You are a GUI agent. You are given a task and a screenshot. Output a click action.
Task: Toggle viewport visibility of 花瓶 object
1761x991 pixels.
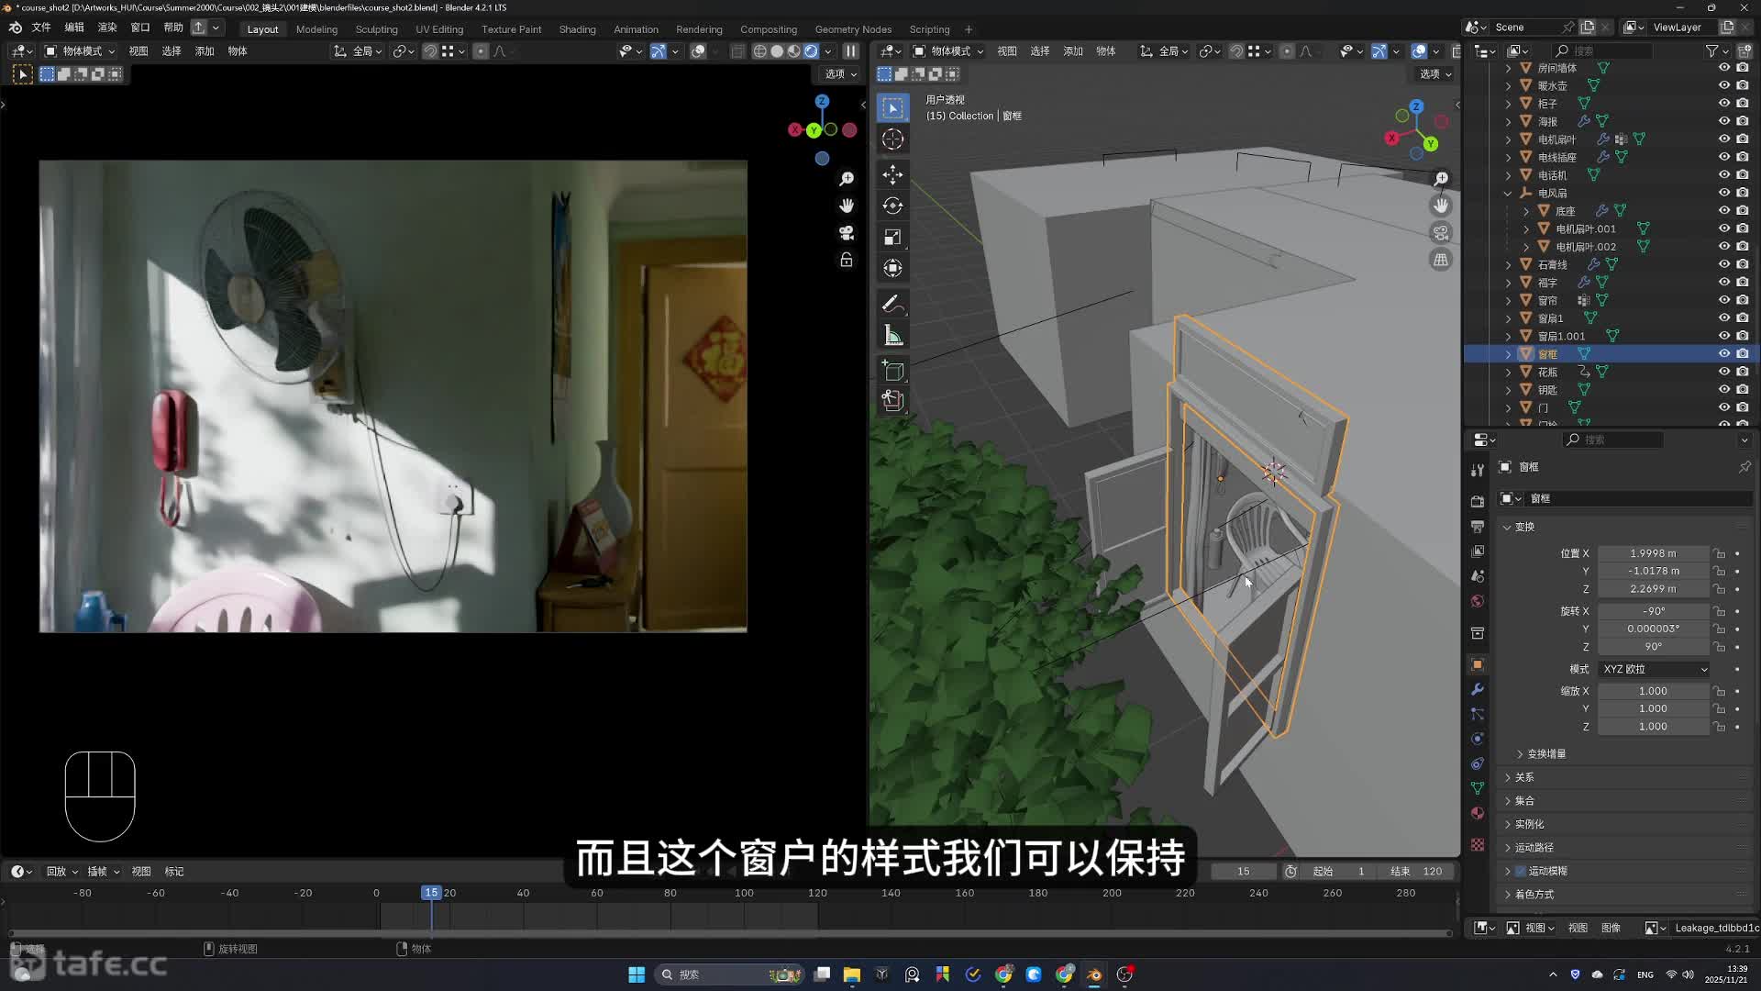(1723, 372)
